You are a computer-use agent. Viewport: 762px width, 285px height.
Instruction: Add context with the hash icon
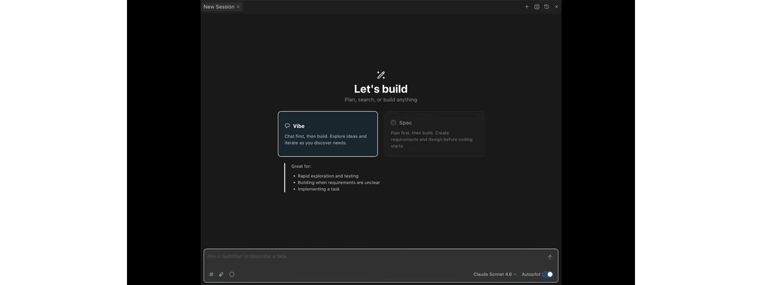[x=211, y=274]
